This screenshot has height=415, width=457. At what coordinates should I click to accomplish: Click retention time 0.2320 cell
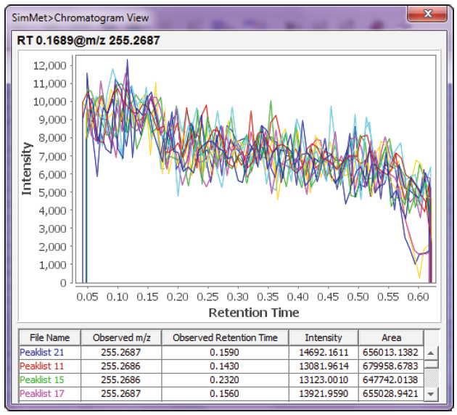[x=224, y=379]
